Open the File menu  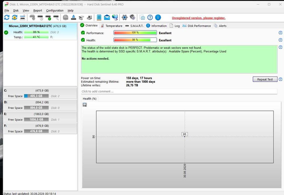tap(7, 11)
